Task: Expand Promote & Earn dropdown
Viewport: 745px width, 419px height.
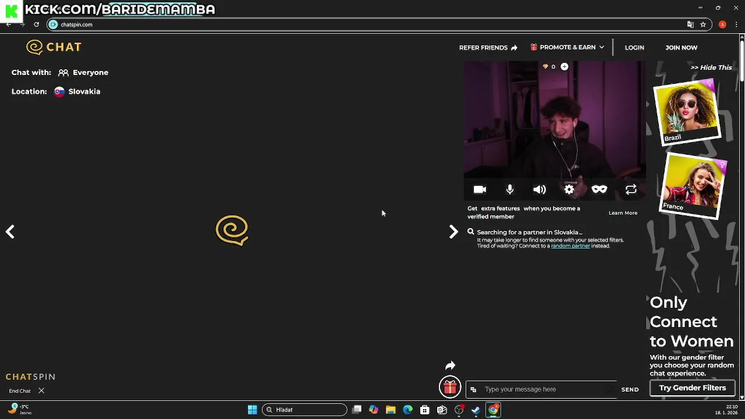Action: point(567,47)
